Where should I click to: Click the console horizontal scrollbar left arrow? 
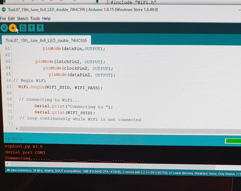coord(8,164)
